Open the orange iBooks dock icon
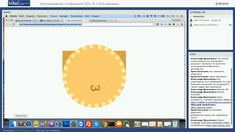 [119, 124]
